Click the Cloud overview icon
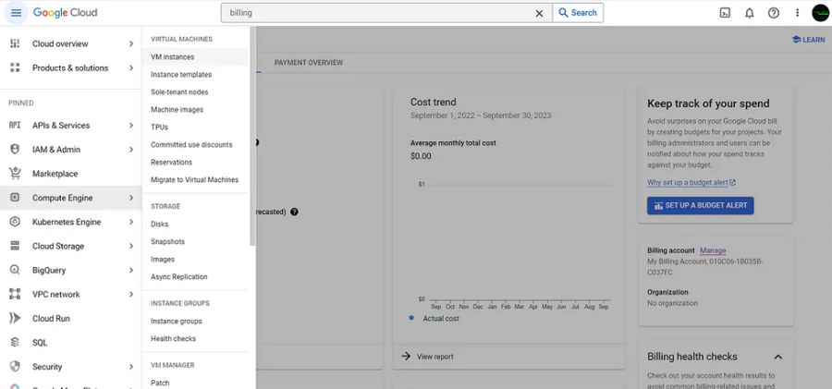 15,43
